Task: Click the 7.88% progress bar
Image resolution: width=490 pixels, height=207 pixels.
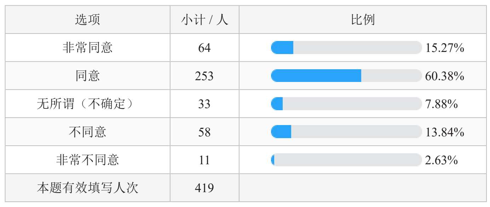Action: click(346, 104)
